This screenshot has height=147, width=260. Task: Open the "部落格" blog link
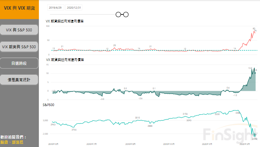[17, 142]
